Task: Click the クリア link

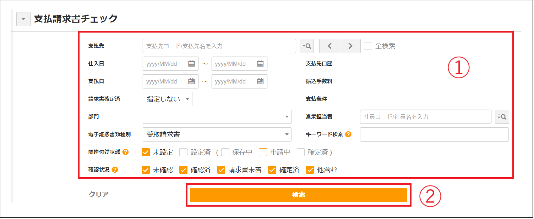Action: (98, 194)
